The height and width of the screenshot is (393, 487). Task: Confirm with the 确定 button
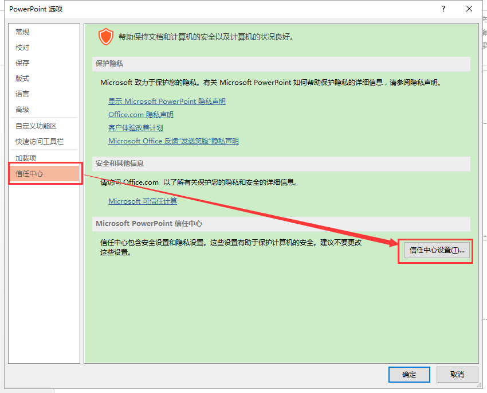tap(409, 374)
